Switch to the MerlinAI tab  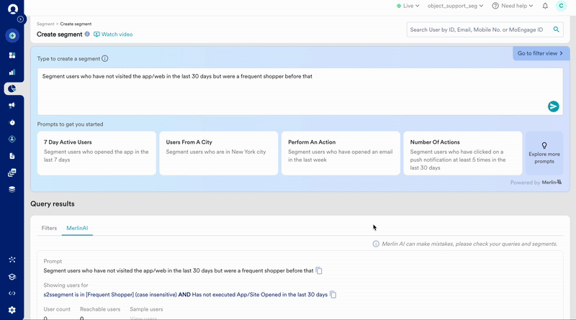tap(77, 228)
